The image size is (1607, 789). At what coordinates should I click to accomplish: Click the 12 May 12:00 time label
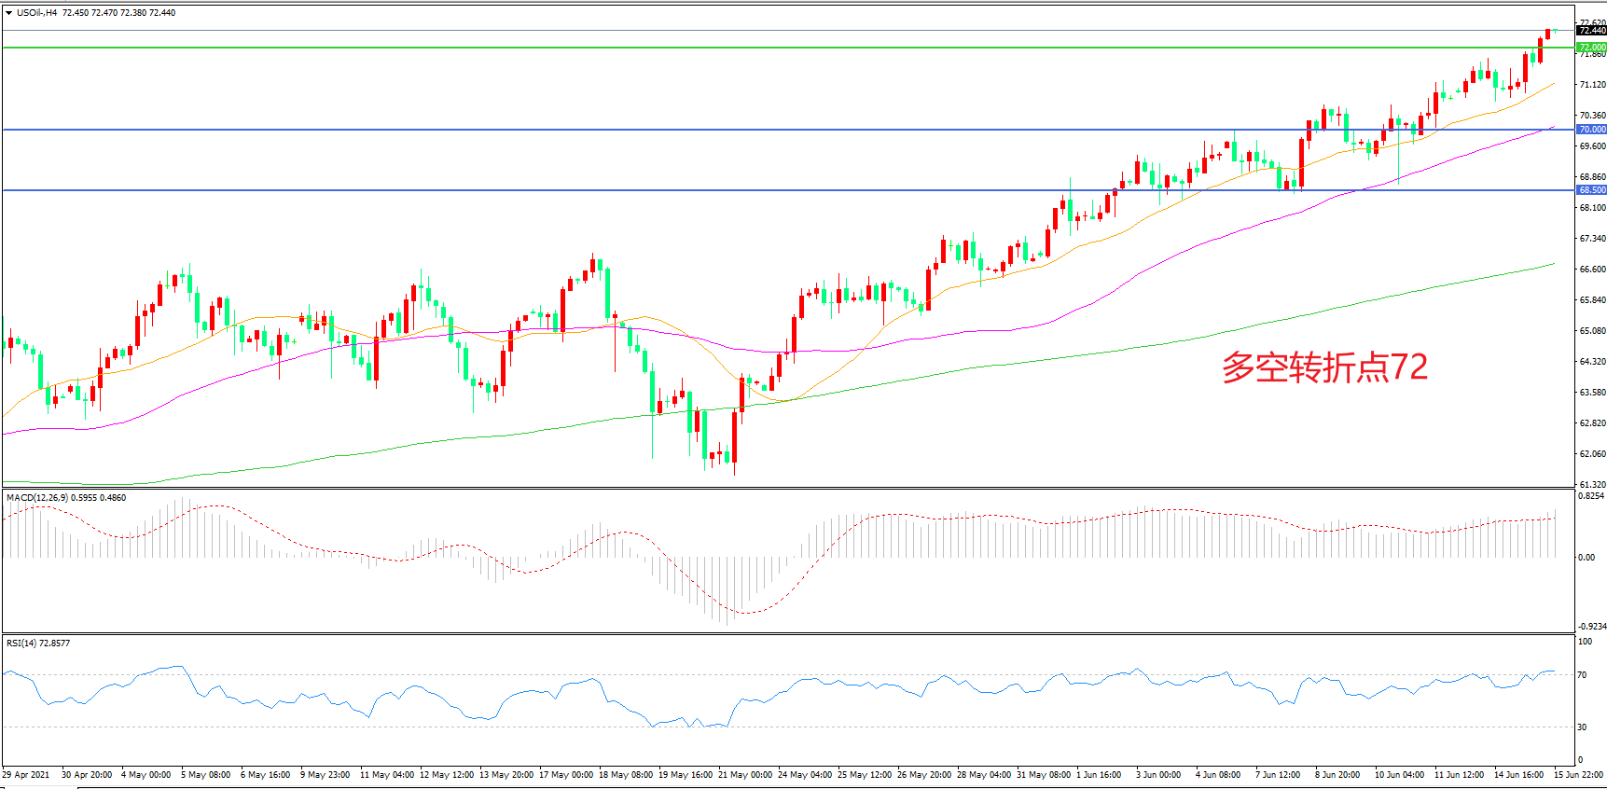point(447,775)
